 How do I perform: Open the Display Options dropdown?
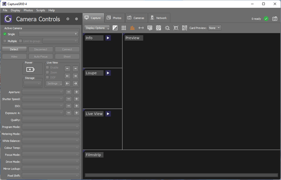tap(97, 28)
